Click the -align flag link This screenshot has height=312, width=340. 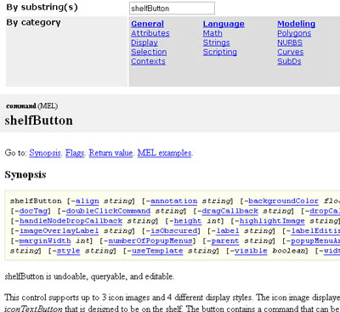(x=88, y=201)
